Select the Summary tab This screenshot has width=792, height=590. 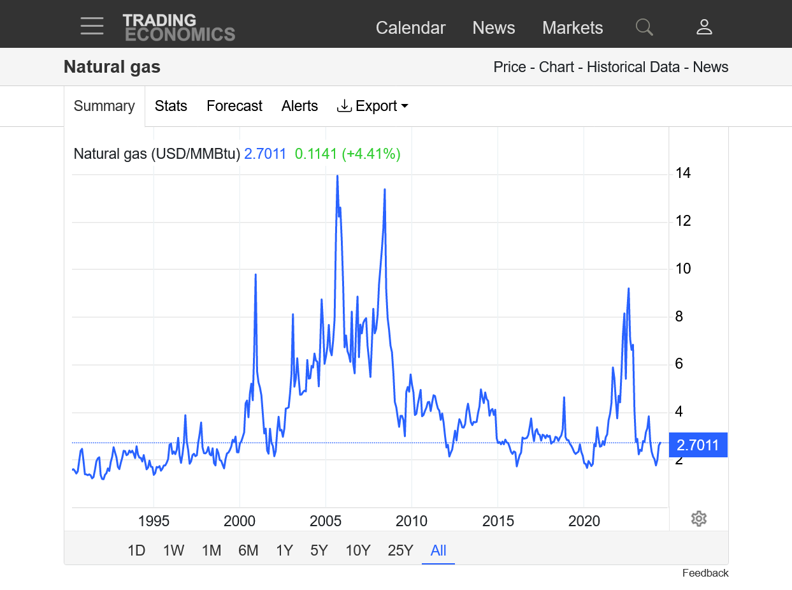pos(104,106)
